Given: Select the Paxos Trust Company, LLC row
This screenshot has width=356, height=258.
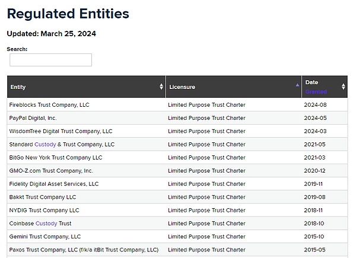Looking at the screenshot, I should pos(84,250).
